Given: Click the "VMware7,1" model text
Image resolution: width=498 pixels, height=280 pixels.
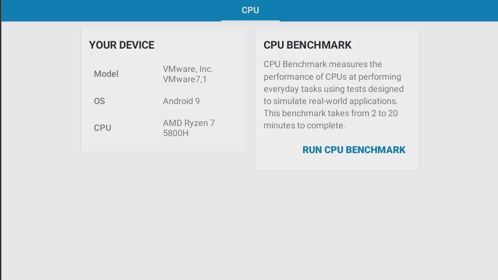Looking at the screenshot, I should pos(184,79).
